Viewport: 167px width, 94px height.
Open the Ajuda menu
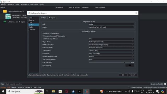pos(41,4)
